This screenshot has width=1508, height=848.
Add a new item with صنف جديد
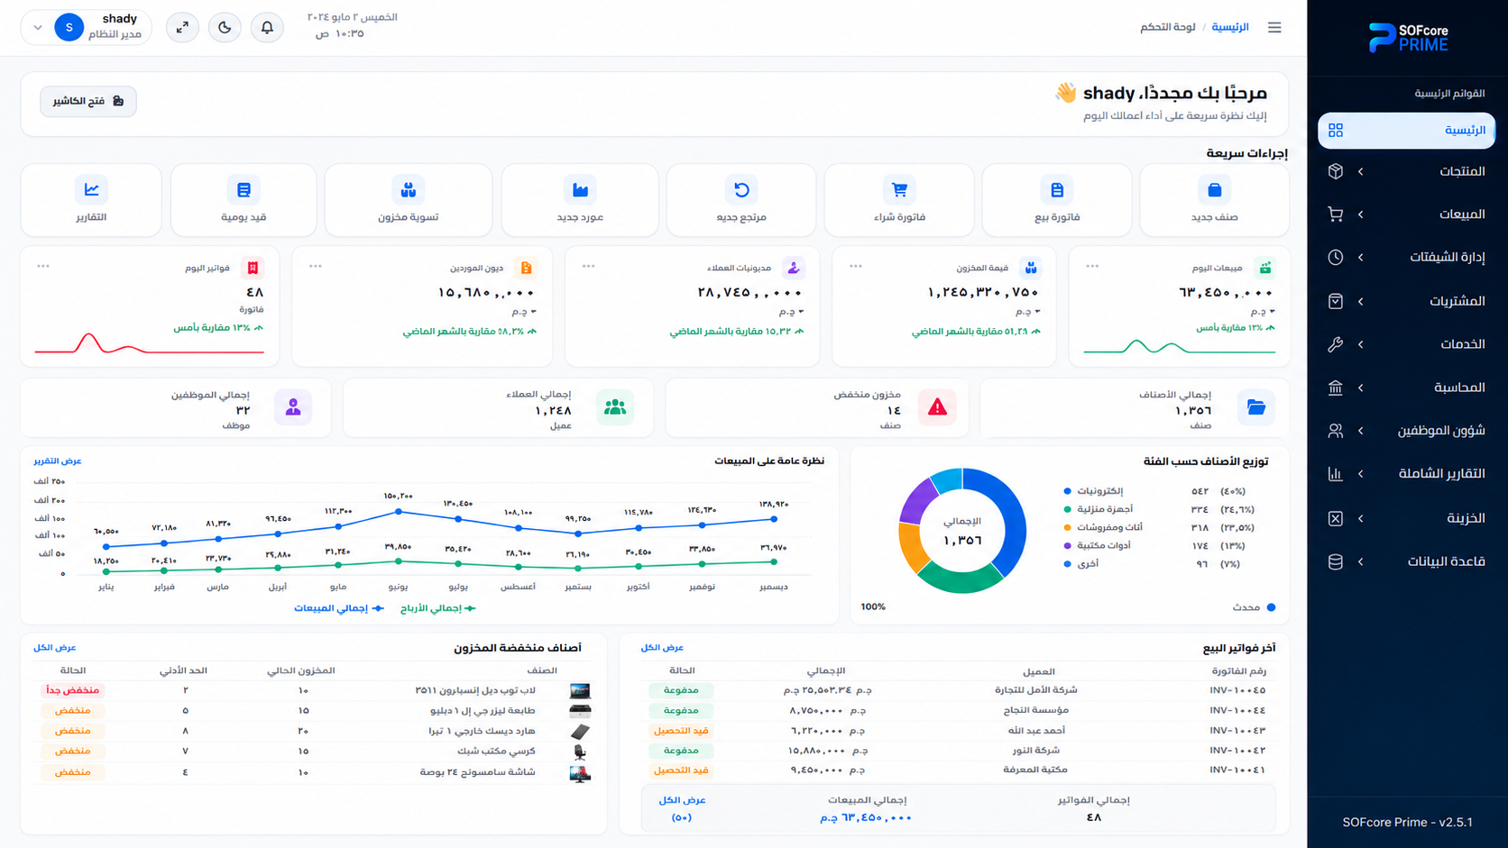[x=1214, y=200]
